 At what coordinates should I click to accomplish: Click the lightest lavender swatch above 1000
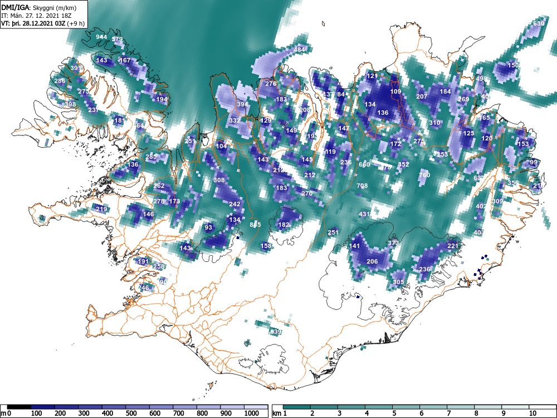pos(256,407)
